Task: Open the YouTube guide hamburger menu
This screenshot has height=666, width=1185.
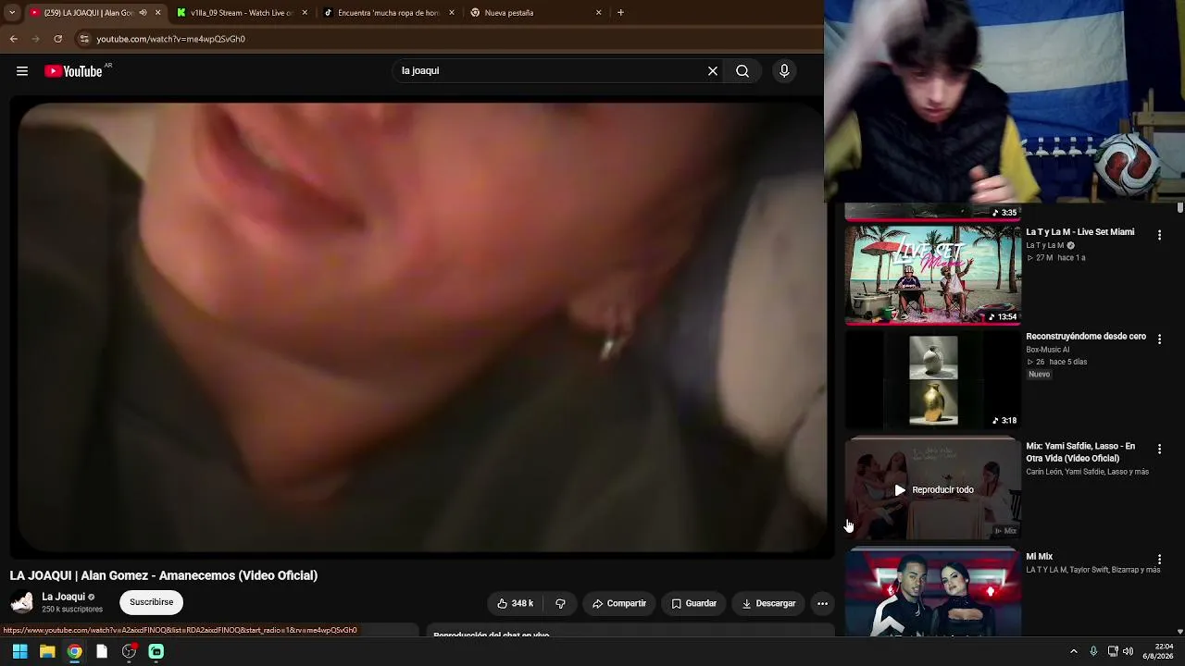Action: [22, 71]
